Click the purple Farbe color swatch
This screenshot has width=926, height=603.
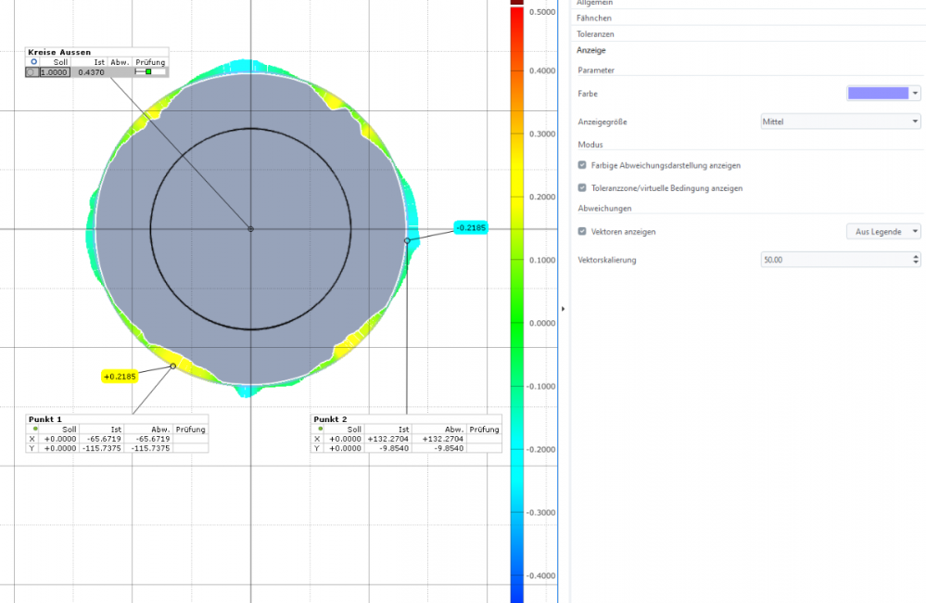point(877,93)
